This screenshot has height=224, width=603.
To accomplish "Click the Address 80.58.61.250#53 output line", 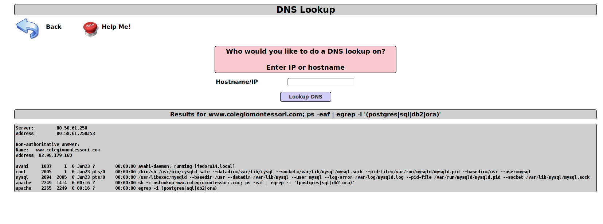I will pos(55,134).
